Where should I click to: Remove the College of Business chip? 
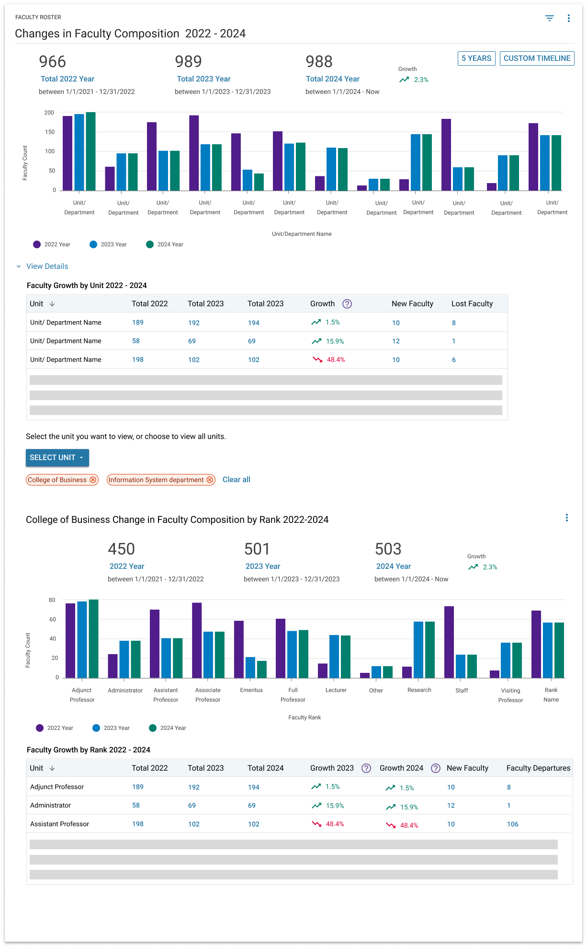click(93, 480)
